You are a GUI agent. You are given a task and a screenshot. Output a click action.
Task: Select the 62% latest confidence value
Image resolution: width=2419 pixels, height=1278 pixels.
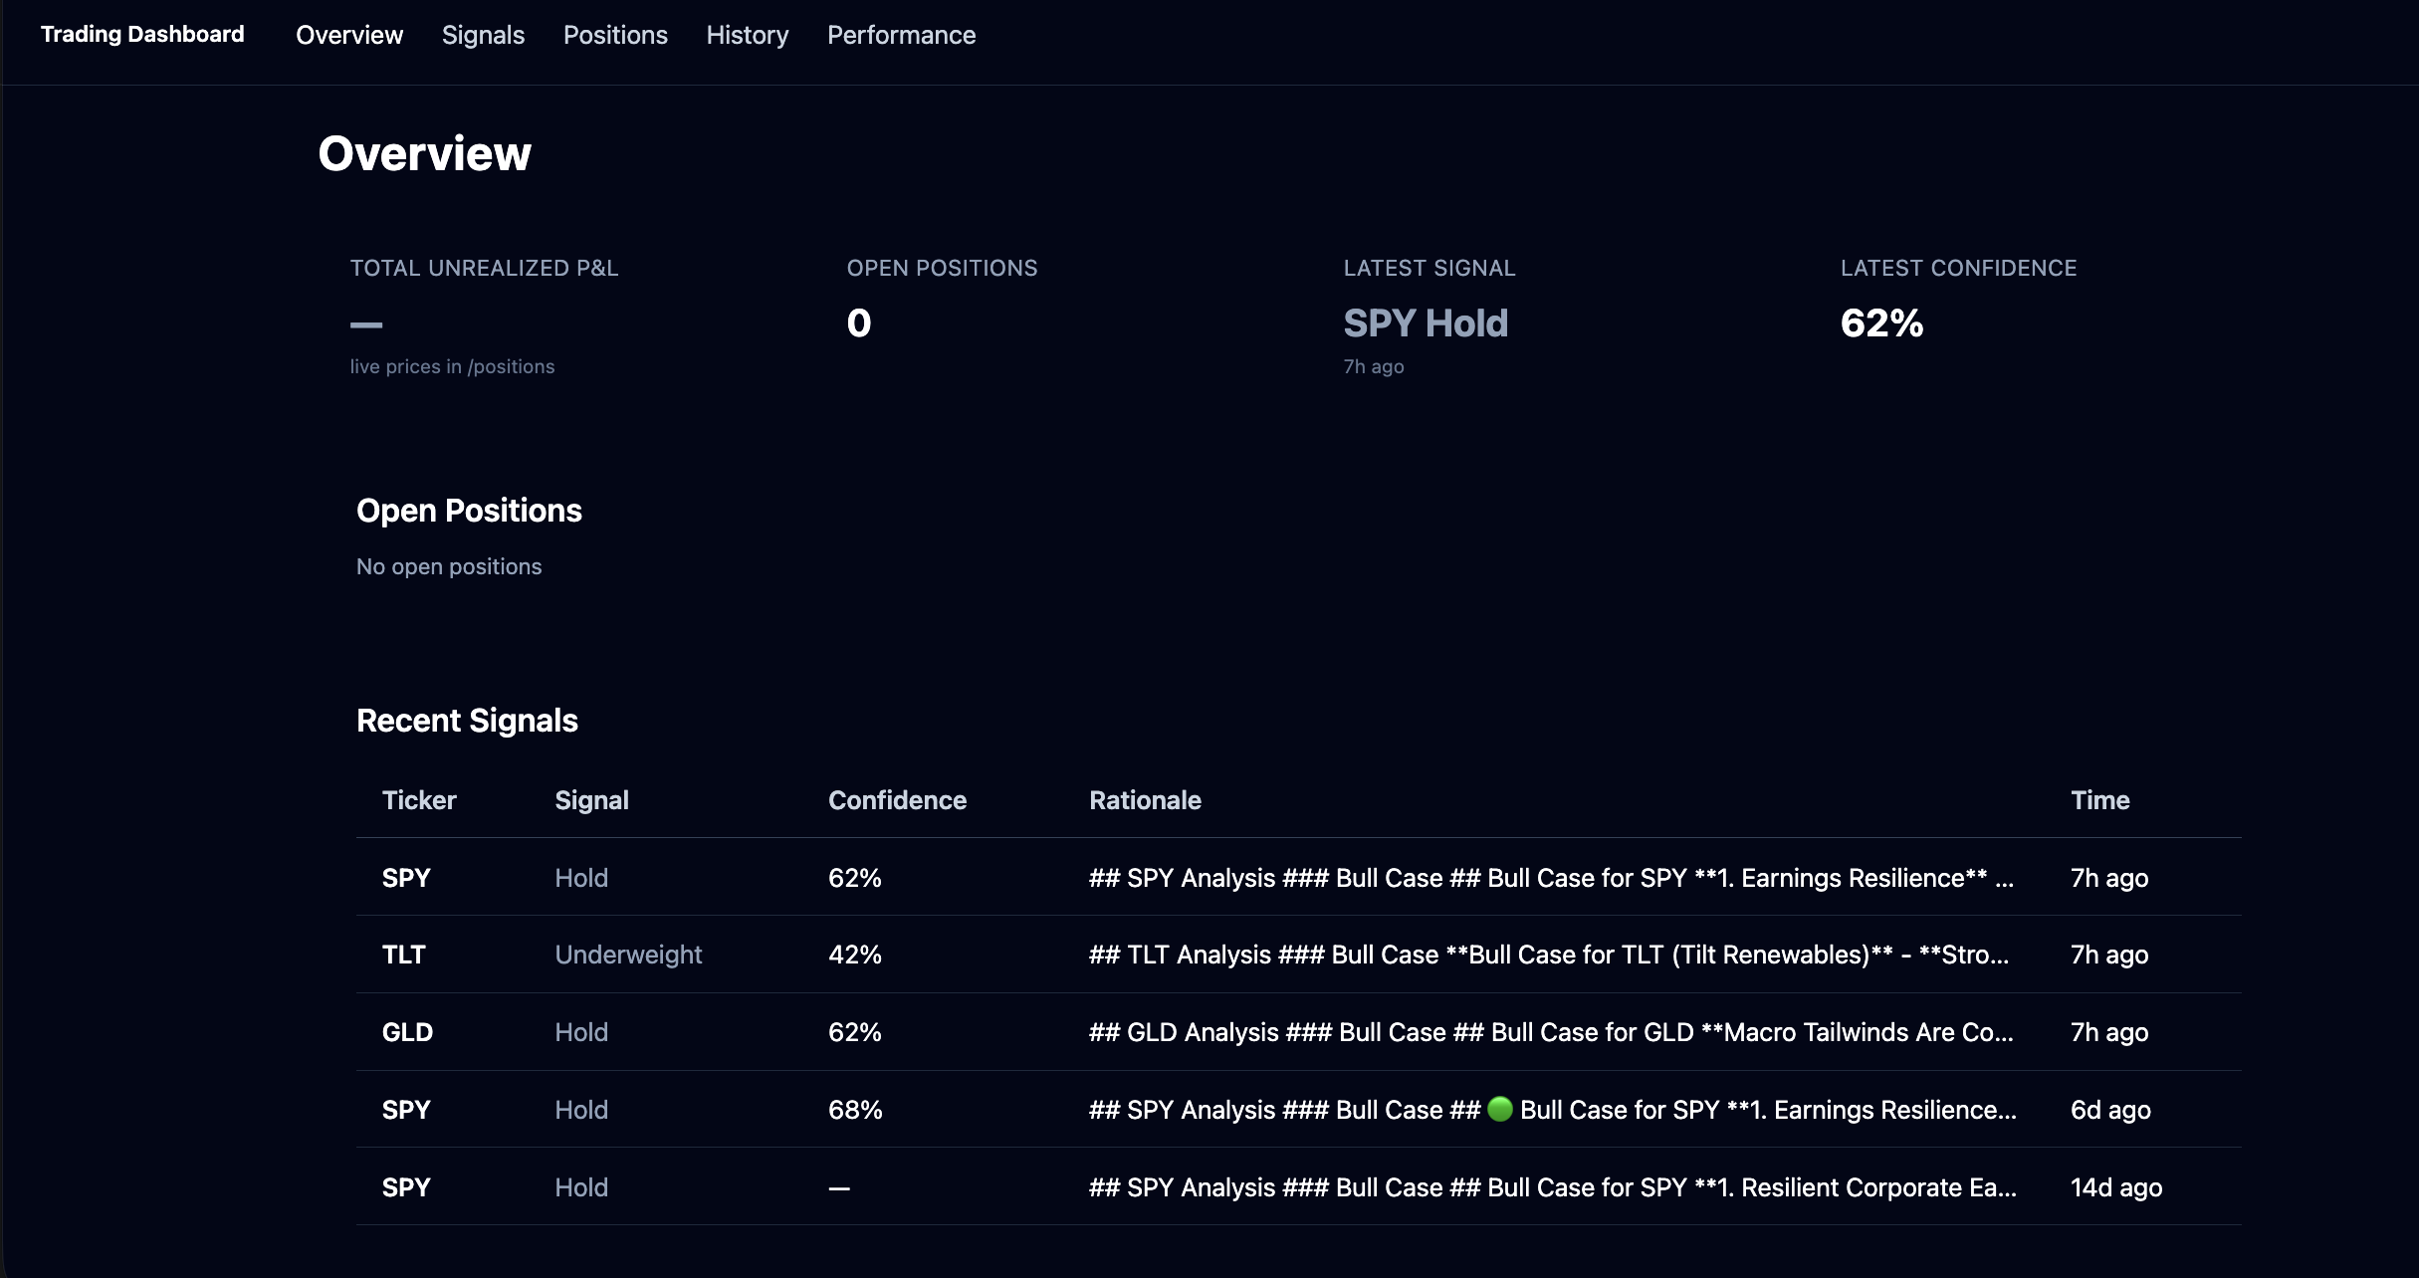pyautogui.click(x=1881, y=322)
